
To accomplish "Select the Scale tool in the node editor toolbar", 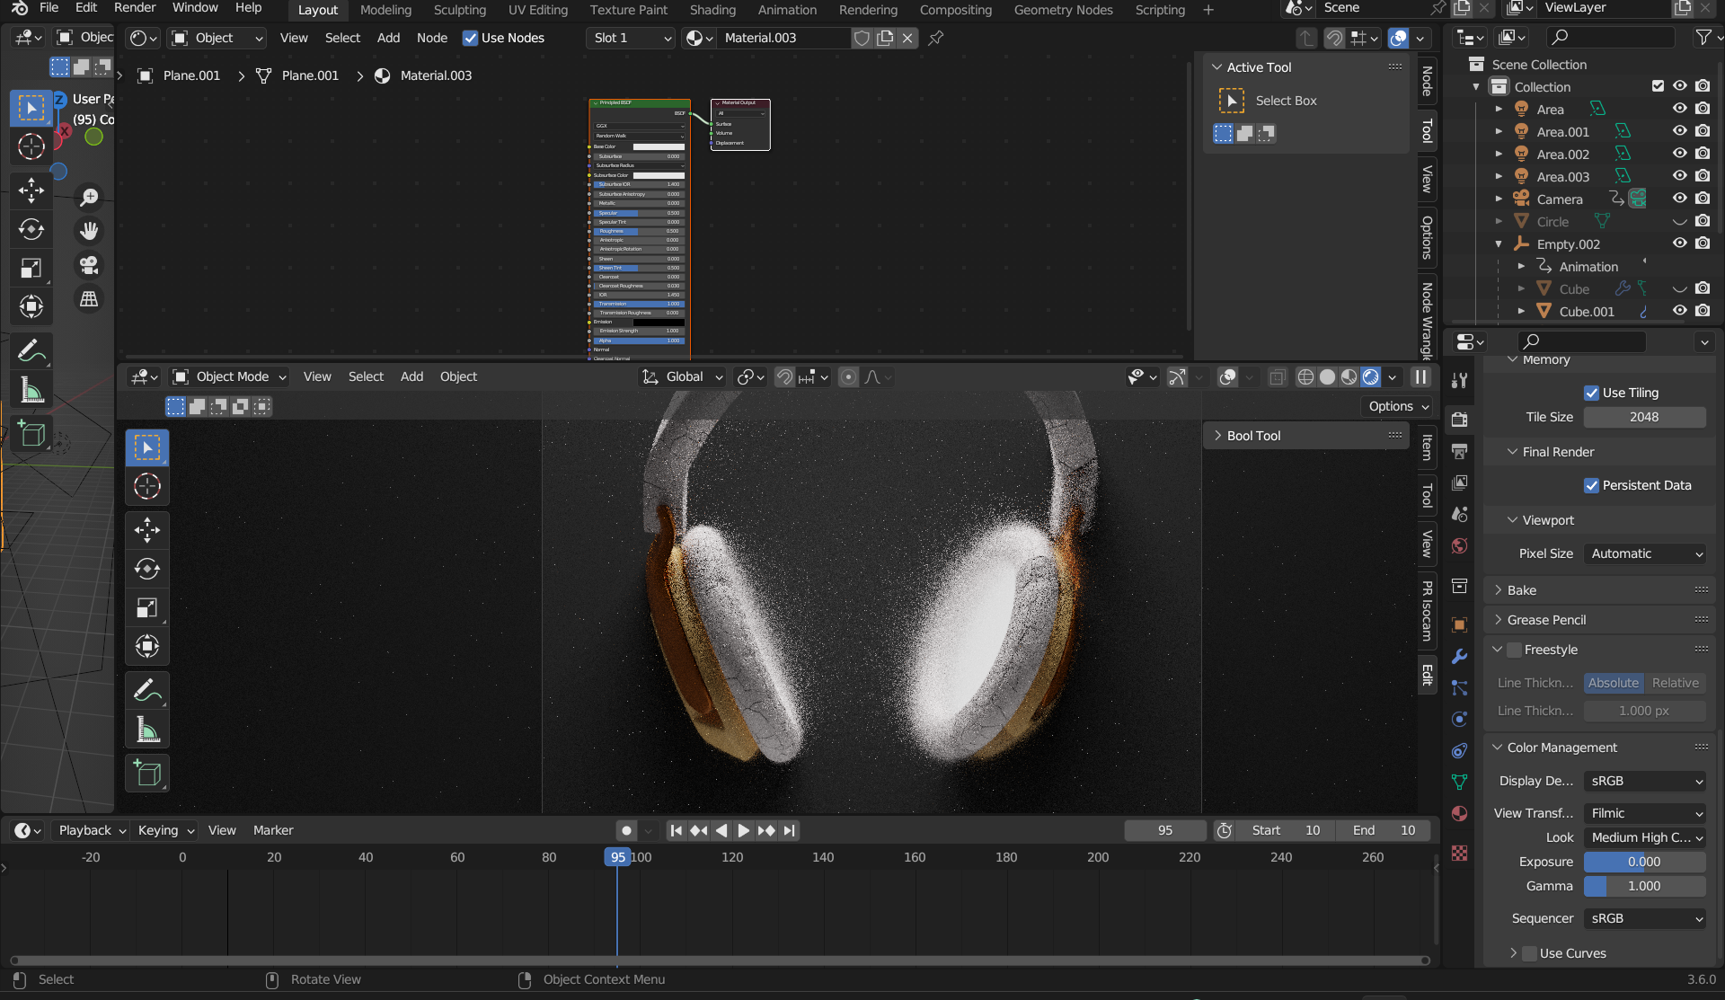I will [x=31, y=266].
